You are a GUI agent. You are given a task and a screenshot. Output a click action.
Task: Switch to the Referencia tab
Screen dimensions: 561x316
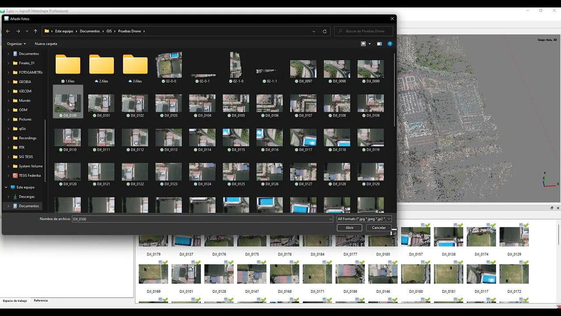[x=41, y=301]
